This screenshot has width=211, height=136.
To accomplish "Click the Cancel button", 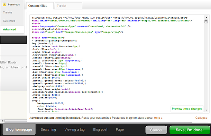I will coord(156,130).
